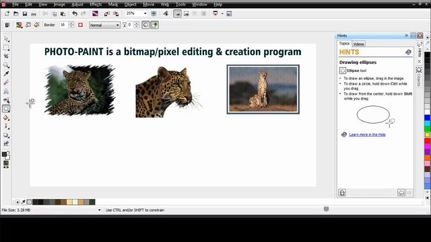Pick the yellow swatch in color palette
The image size is (431, 242).
pyautogui.click(x=427, y=134)
